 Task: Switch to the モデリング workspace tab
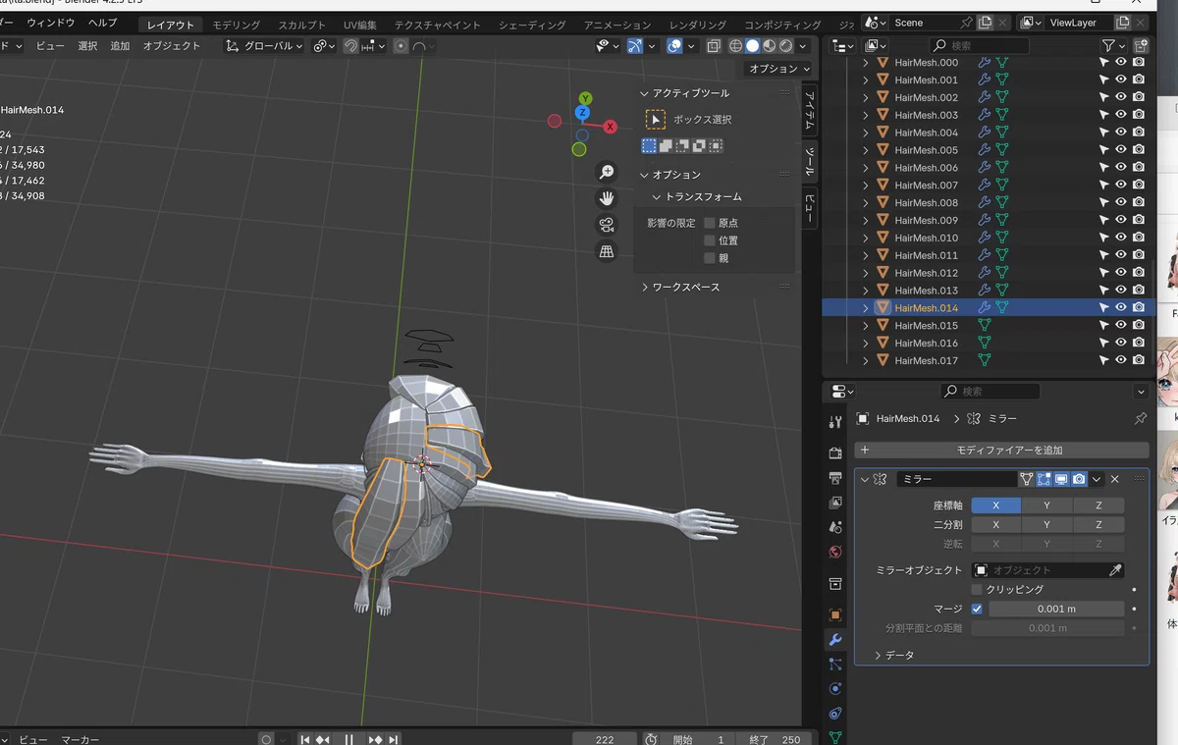tap(237, 25)
